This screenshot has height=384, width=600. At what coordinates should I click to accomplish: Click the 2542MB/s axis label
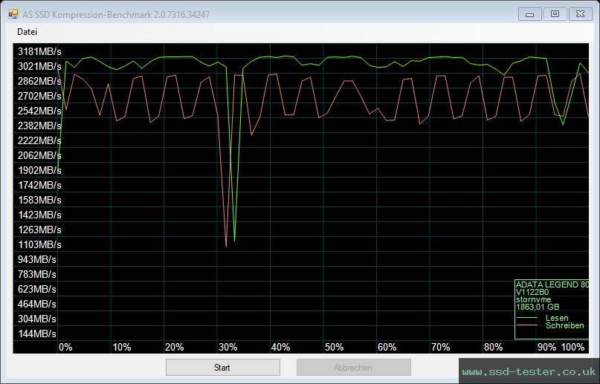tap(39, 111)
